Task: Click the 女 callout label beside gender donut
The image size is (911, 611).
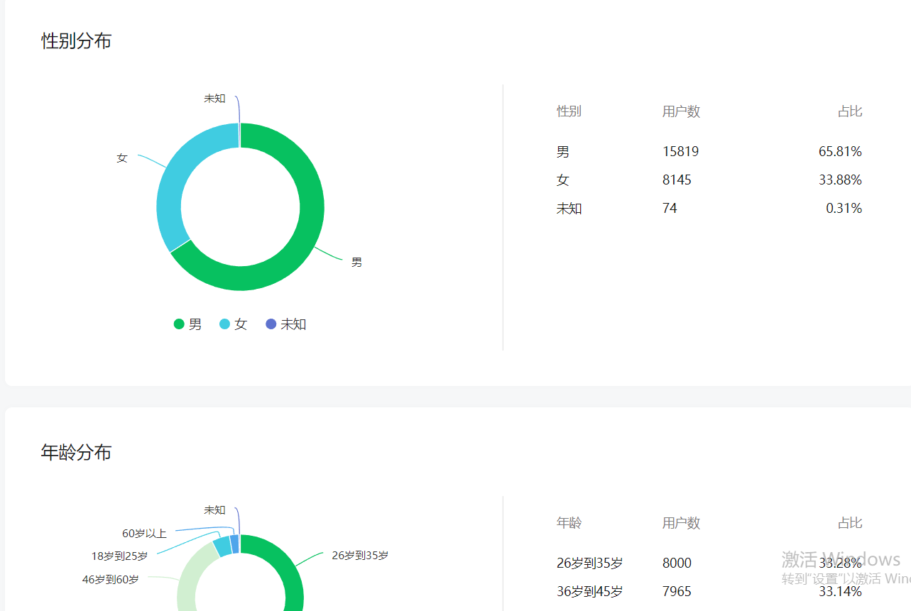Action: pyautogui.click(x=122, y=158)
